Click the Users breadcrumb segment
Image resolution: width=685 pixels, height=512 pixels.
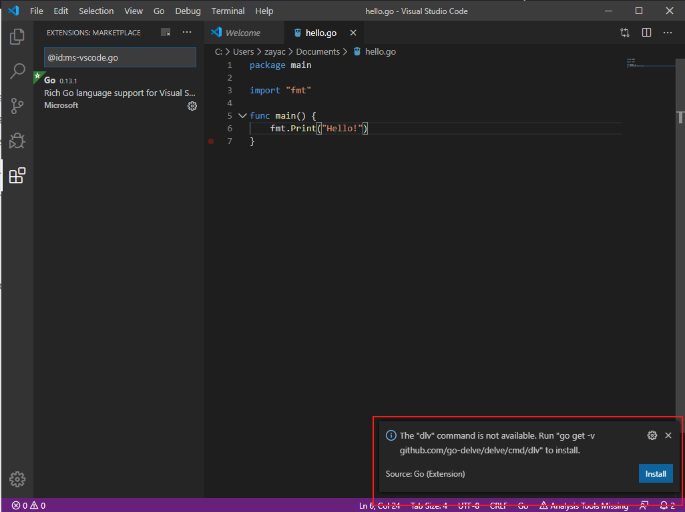coord(243,51)
